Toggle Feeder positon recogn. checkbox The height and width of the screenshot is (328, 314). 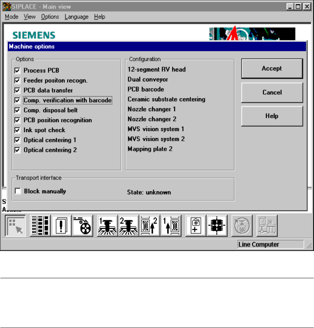pyautogui.click(x=17, y=81)
